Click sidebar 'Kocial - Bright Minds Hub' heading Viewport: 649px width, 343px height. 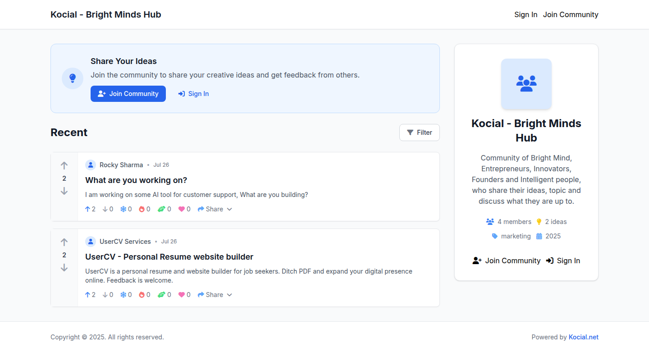point(526,131)
